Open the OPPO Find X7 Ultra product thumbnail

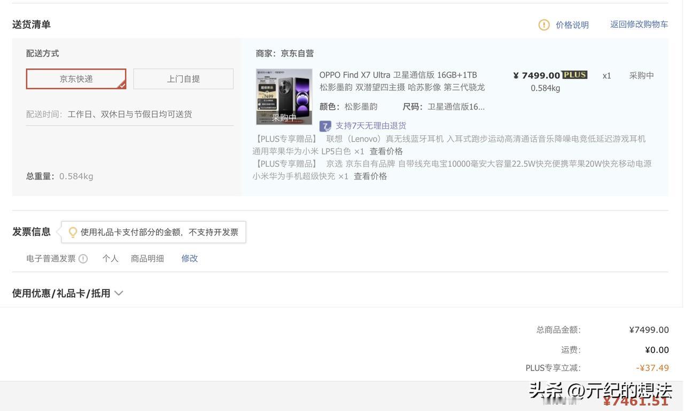point(284,97)
